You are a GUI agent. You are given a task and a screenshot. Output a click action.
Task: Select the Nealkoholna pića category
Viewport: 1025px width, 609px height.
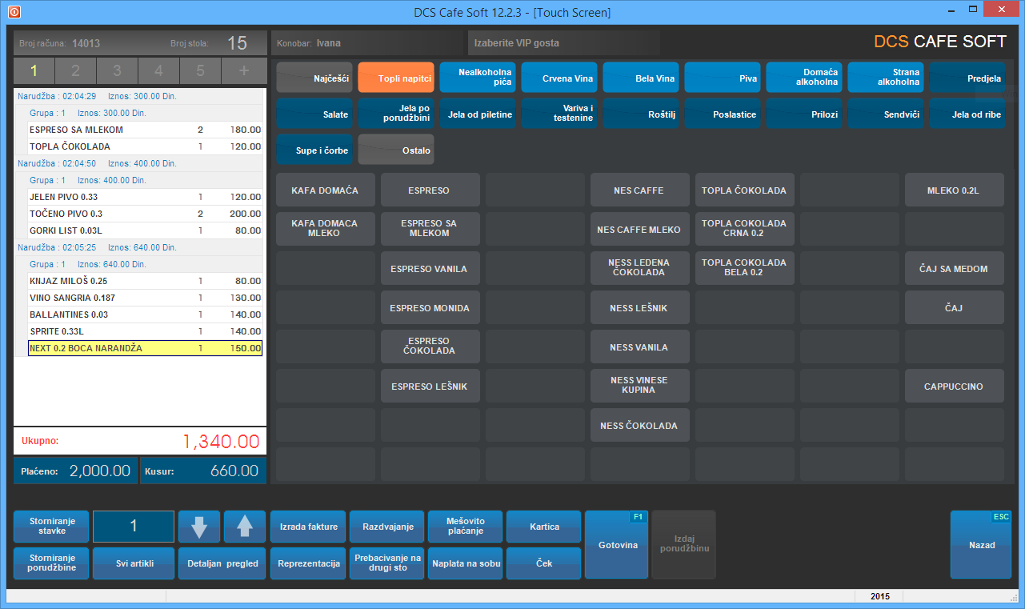coord(477,78)
